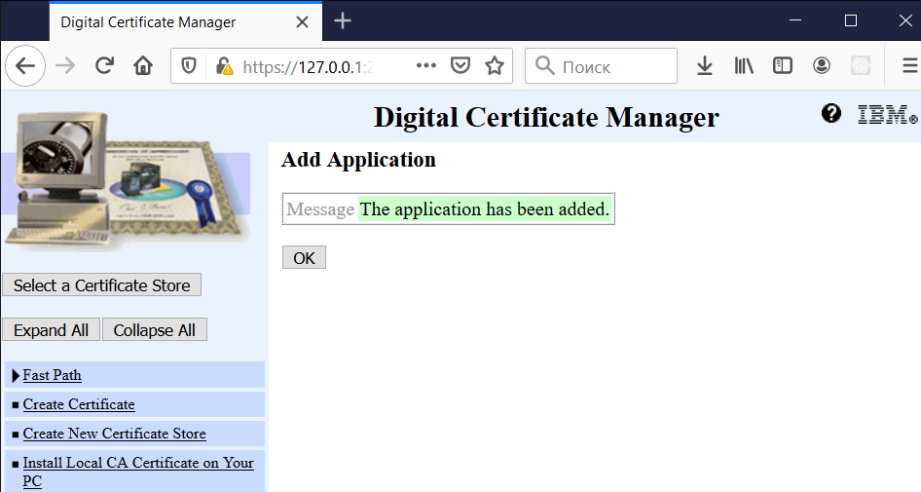
Task: Open the Firefox library icon
Action: coord(745,66)
